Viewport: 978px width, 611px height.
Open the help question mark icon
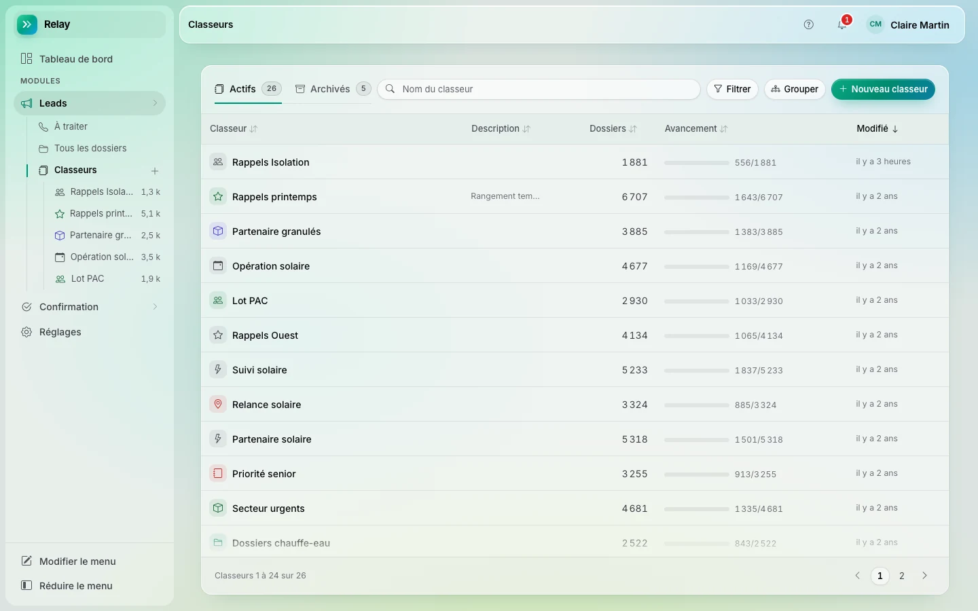(808, 24)
